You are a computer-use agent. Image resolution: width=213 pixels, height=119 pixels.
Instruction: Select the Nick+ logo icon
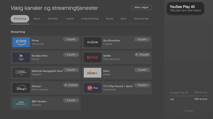(x=93, y=73)
